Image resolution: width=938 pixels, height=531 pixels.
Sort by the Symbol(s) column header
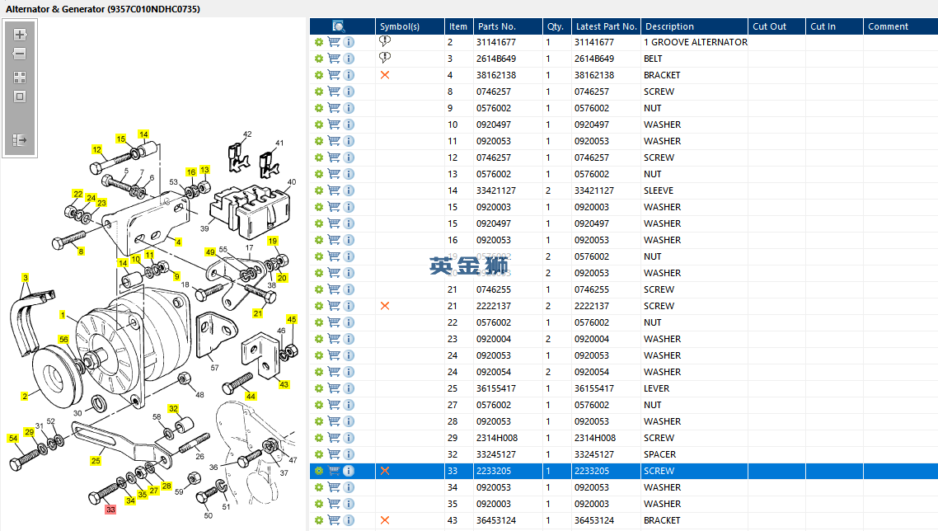pyautogui.click(x=410, y=26)
